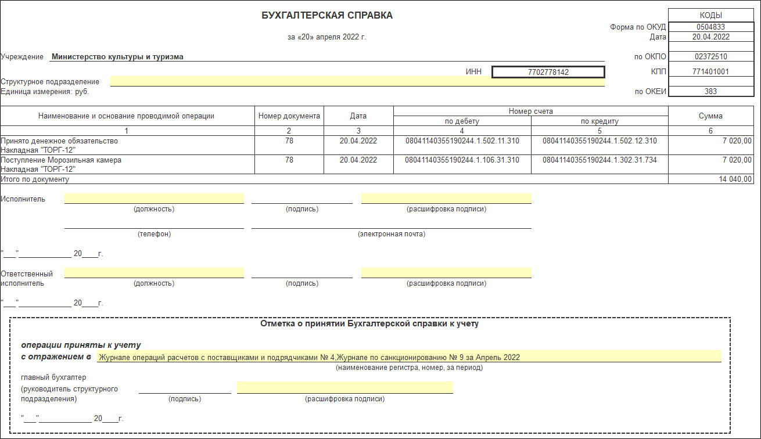Image resolution: width=761 pixels, height=439 pixels.
Task: Click the «Сумма» column header
Action: 710,116
